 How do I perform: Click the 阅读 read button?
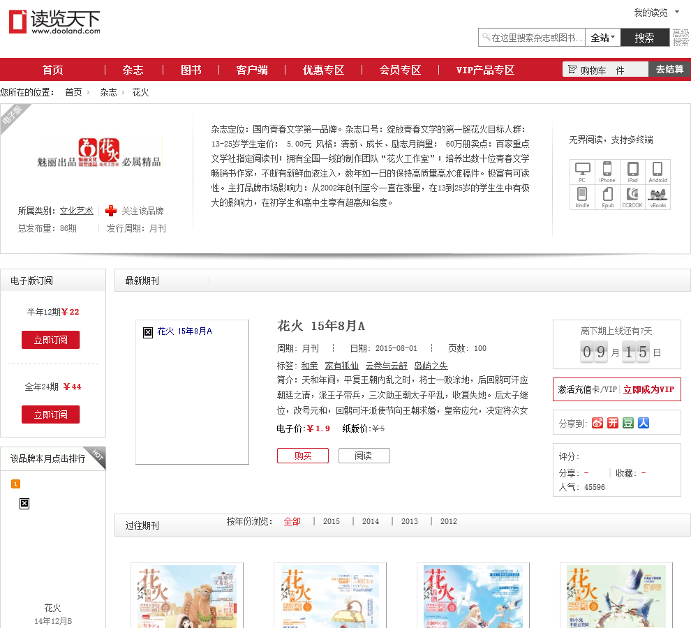click(364, 456)
